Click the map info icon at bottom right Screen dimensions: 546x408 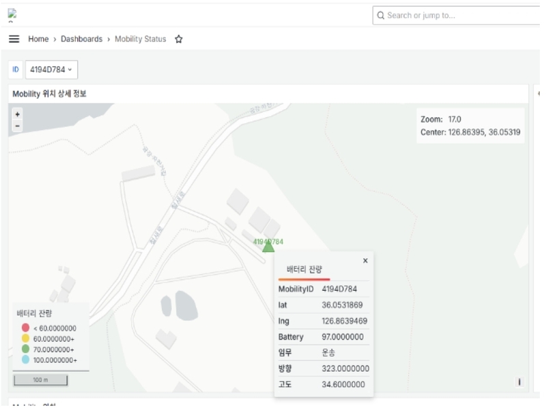click(519, 382)
